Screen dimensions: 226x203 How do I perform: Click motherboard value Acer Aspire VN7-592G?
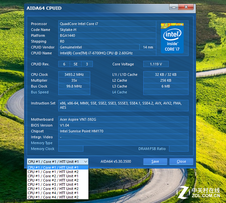123,119
